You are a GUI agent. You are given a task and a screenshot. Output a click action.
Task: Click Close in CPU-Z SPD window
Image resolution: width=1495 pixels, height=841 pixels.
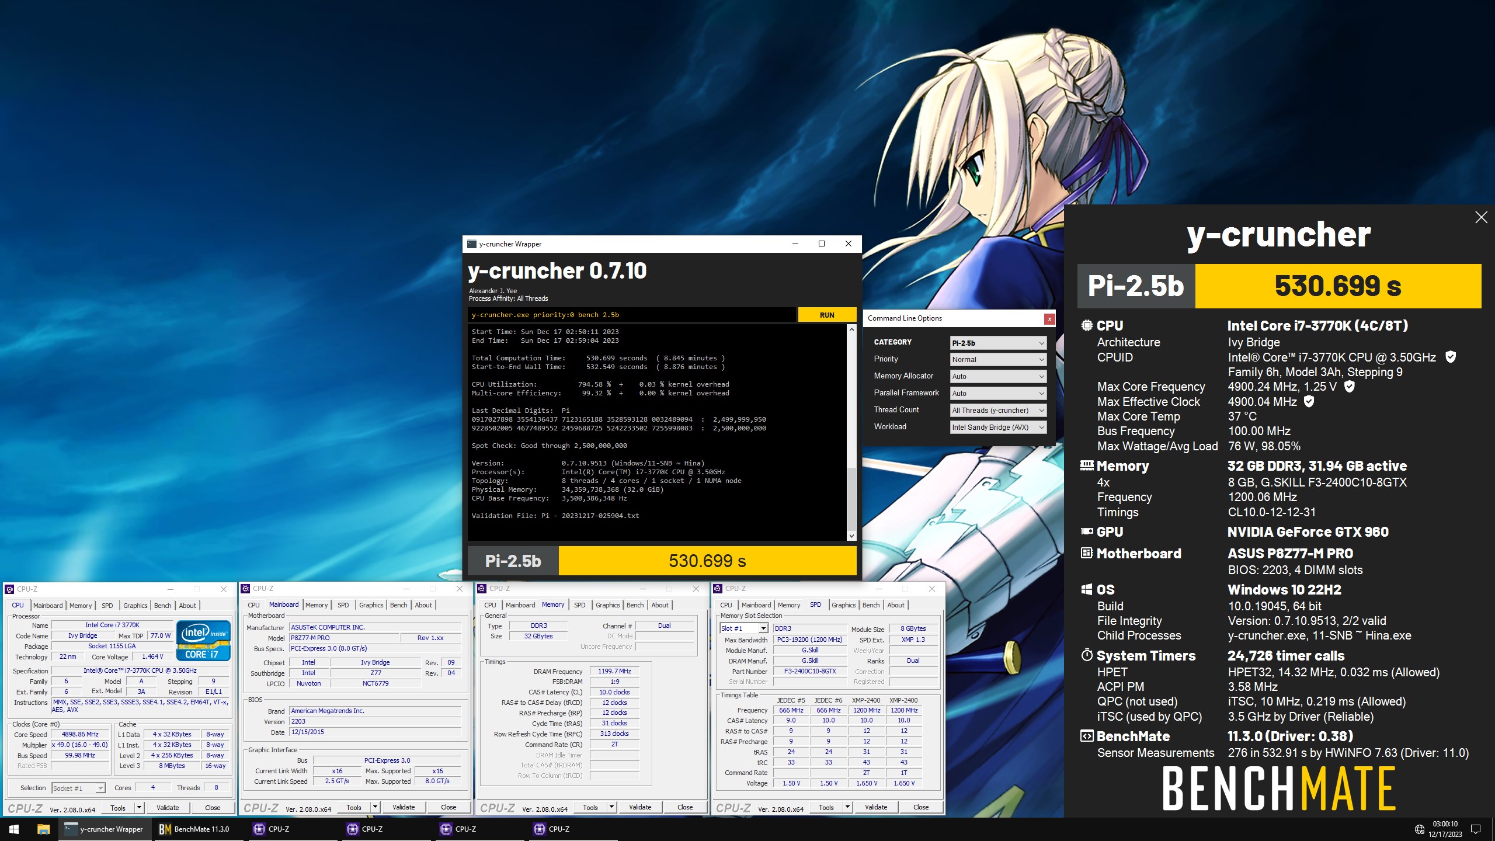point(921,808)
